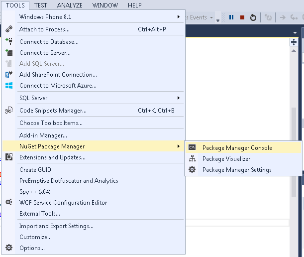Expand the NuGet Package Manager submenu arrow
Viewport: 304px width, 257px height.
coord(179,146)
